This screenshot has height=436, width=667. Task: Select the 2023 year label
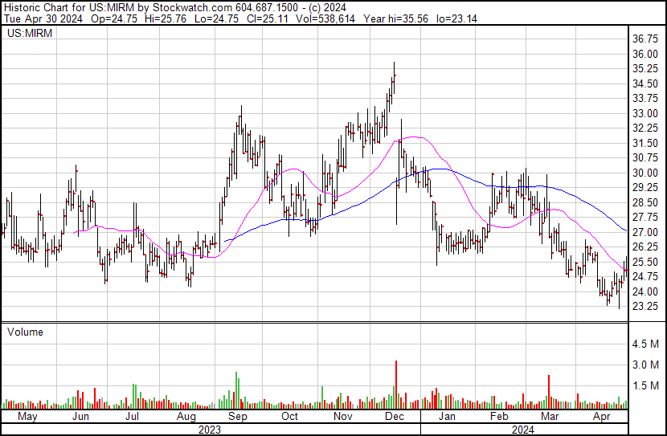click(210, 430)
